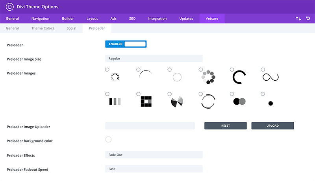Switch to the SEO tab
The height and width of the screenshot is (181, 315).
pos(132,18)
